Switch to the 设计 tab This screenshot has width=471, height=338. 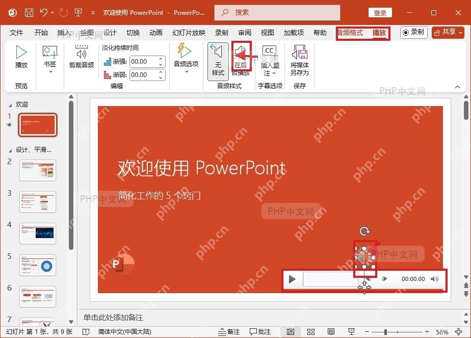110,33
